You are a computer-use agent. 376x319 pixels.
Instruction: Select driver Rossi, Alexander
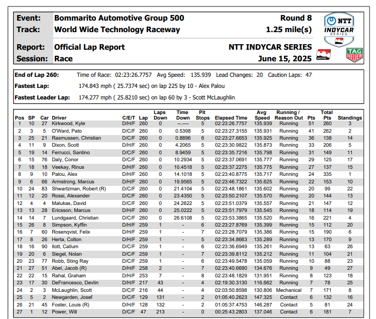coord(71,196)
